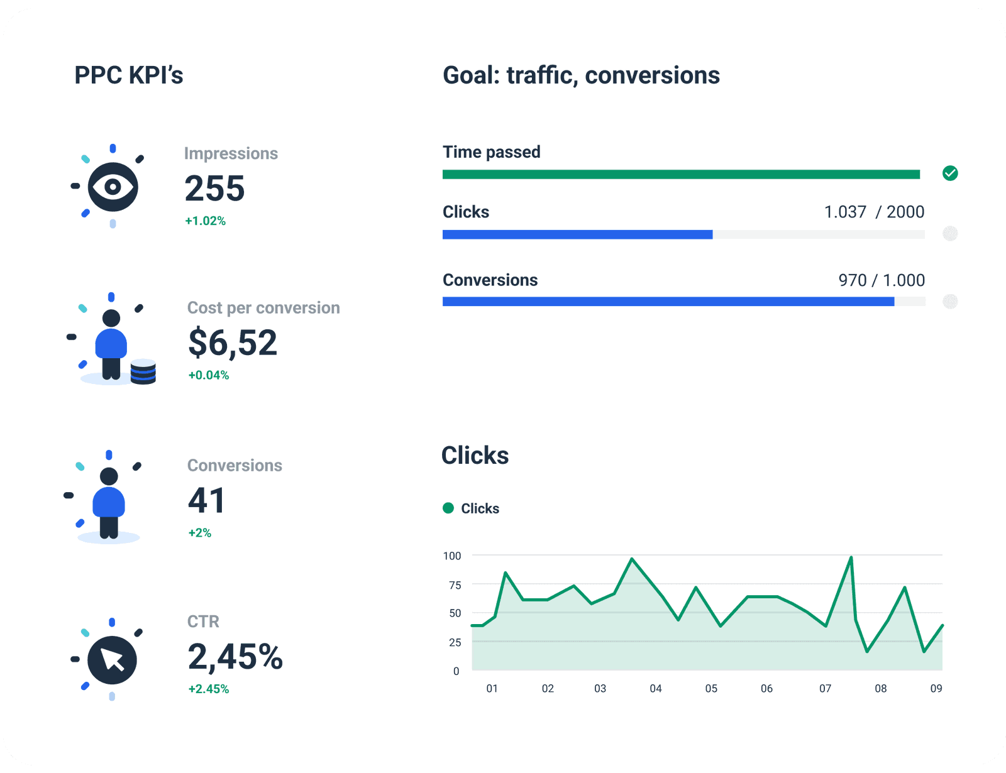This screenshot has height=773, width=1006.
Task: Click the Goal: traffic, conversions title
Action: click(581, 75)
